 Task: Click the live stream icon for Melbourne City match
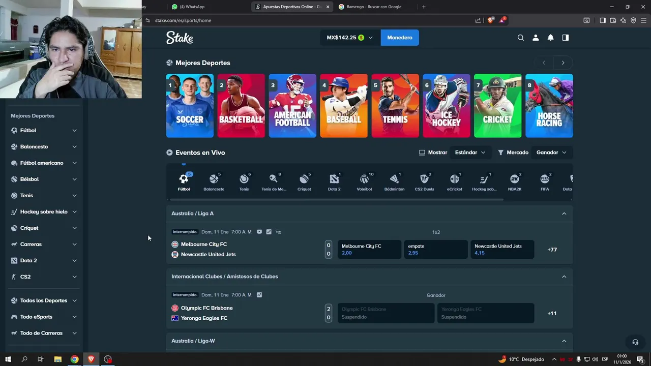[x=259, y=232]
